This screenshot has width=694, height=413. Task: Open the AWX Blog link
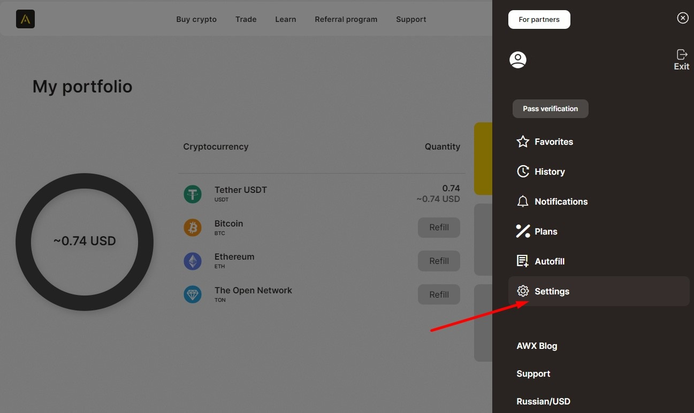tap(537, 346)
